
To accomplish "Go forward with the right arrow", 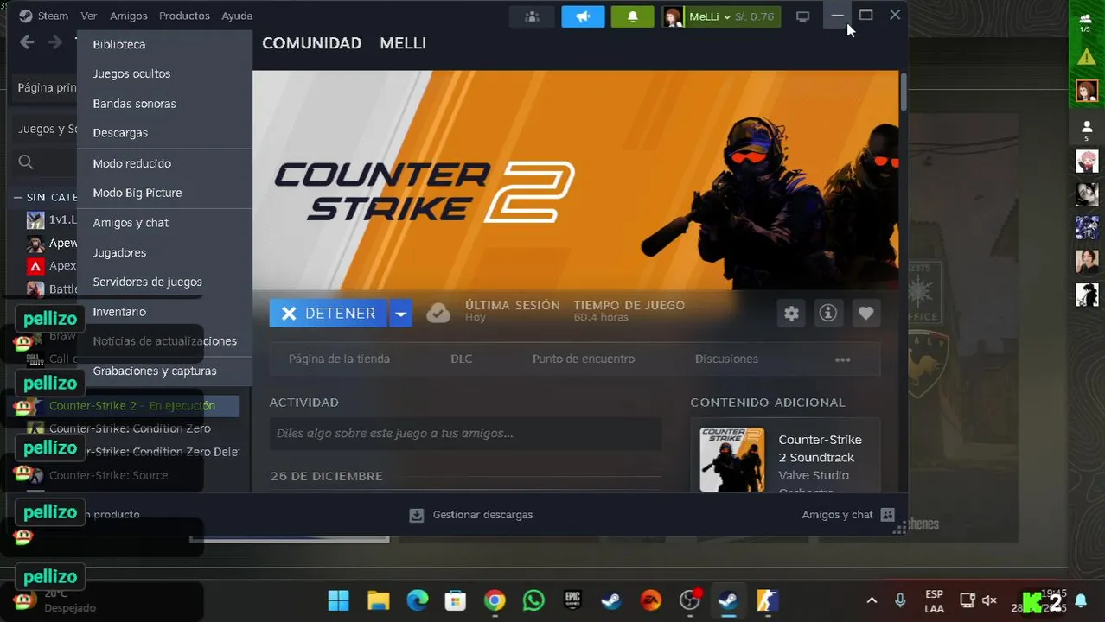I will (x=55, y=42).
